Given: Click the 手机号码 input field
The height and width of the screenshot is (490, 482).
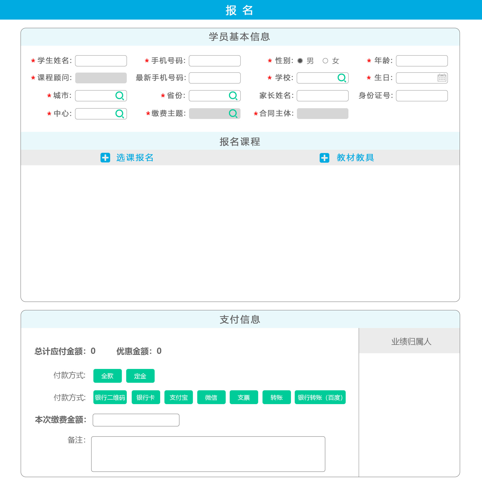Looking at the screenshot, I should (215, 61).
